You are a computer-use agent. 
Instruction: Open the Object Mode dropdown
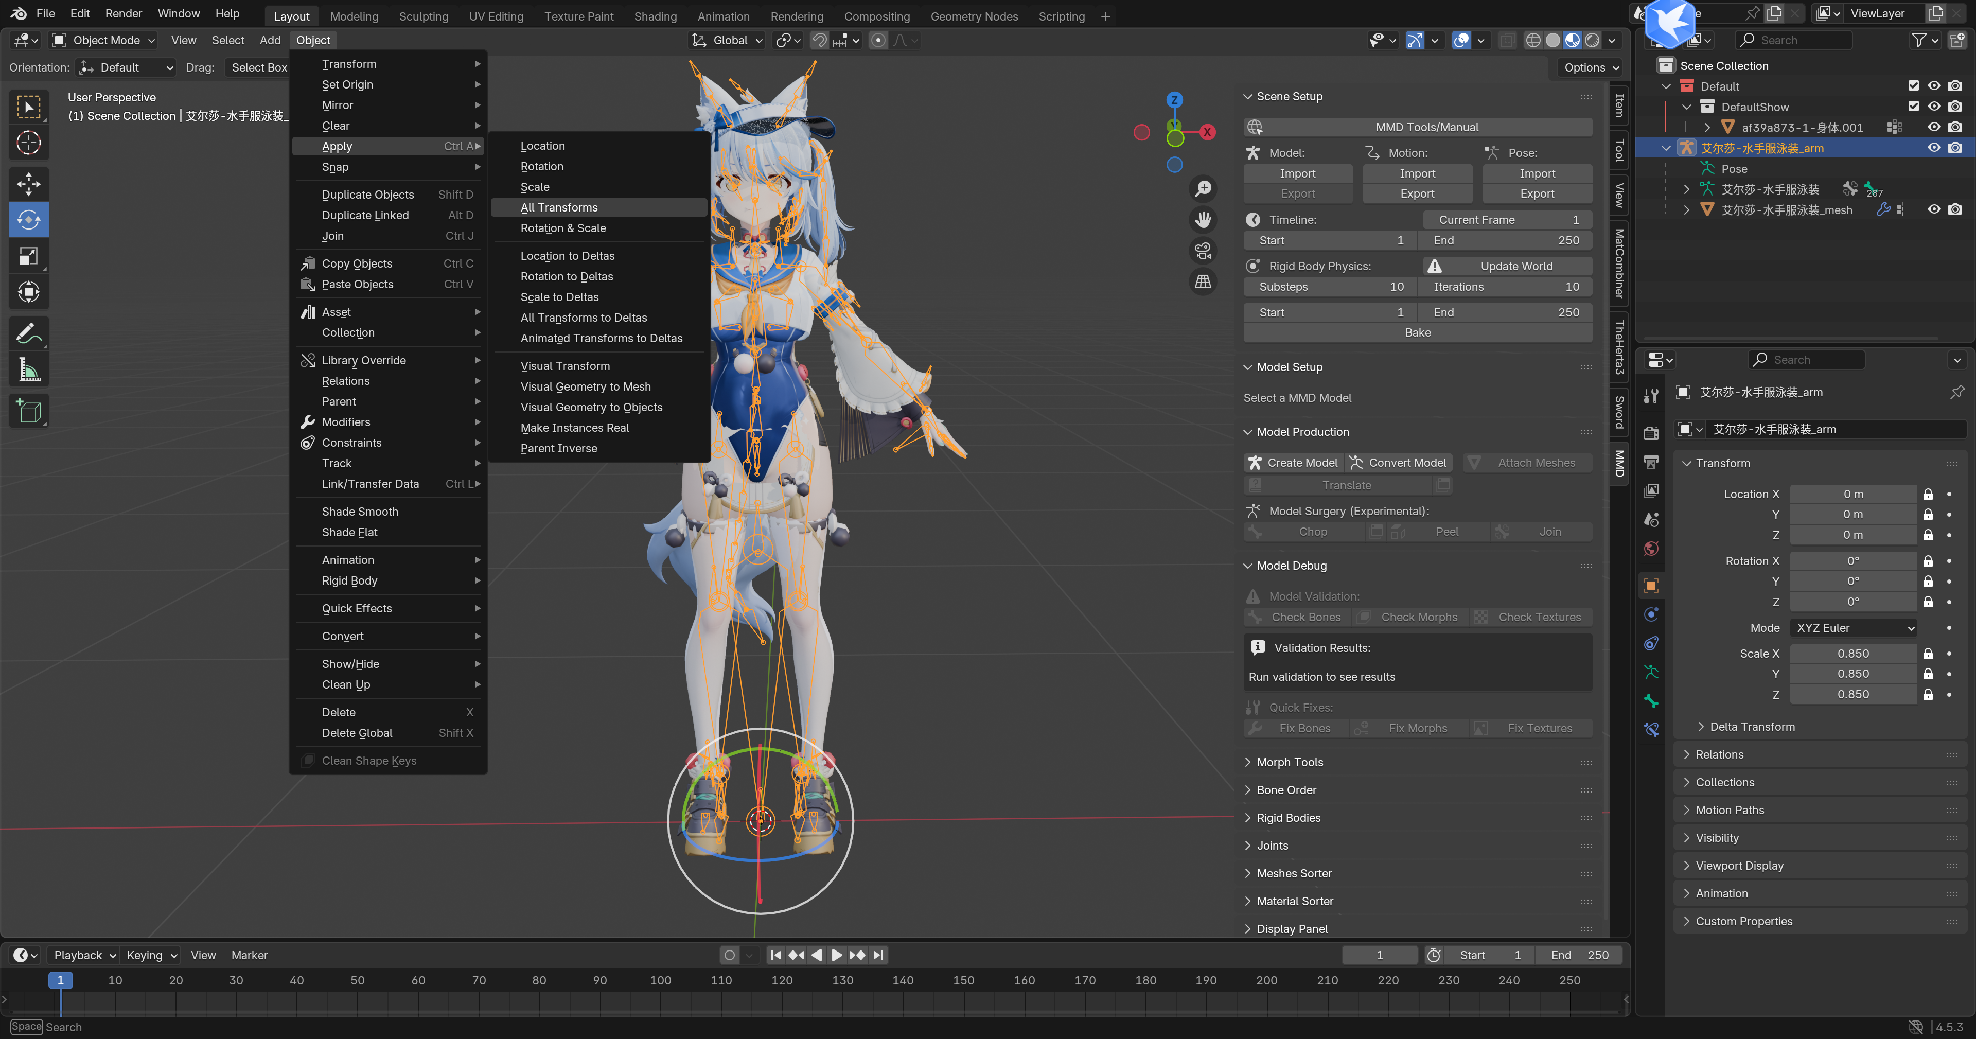tap(103, 40)
